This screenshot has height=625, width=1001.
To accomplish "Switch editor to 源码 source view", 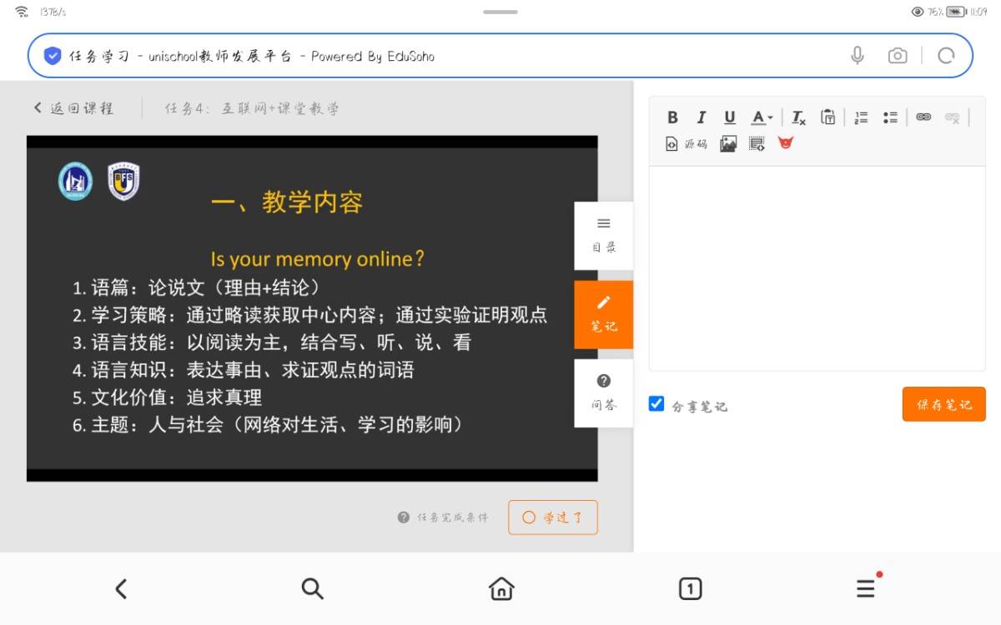I will 686,143.
